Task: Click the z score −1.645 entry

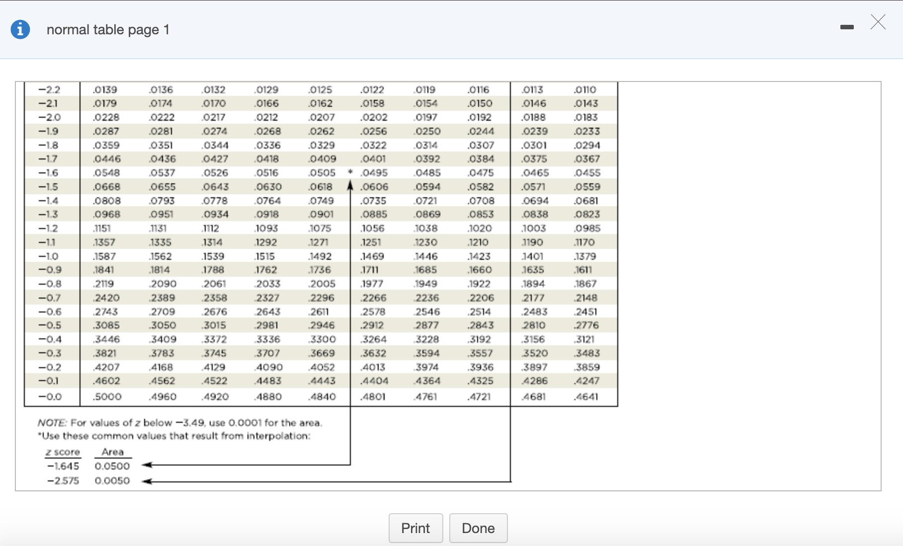Action: click(63, 466)
